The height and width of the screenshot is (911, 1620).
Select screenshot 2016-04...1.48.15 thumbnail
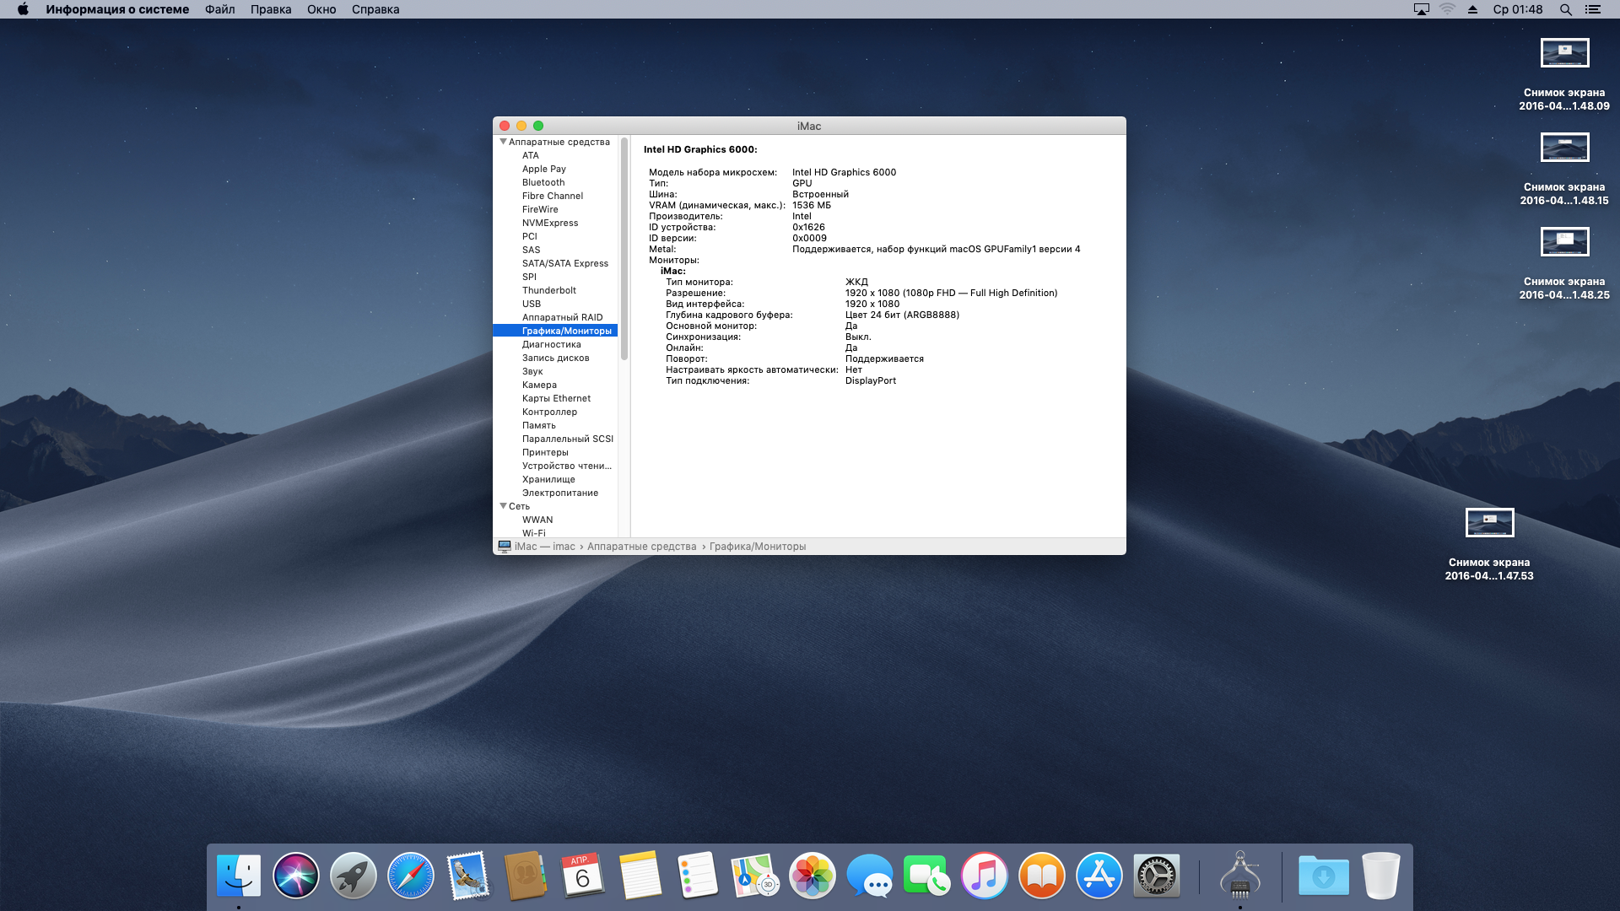click(x=1565, y=148)
